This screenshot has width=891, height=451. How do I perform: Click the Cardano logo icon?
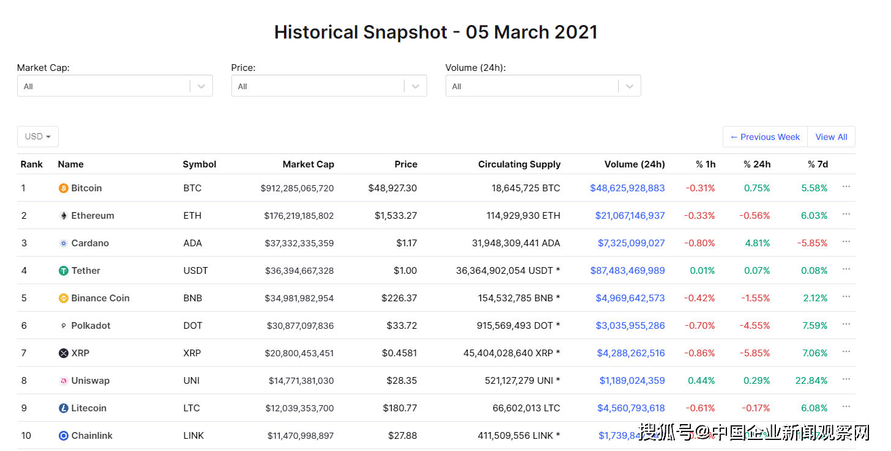click(63, 243)
